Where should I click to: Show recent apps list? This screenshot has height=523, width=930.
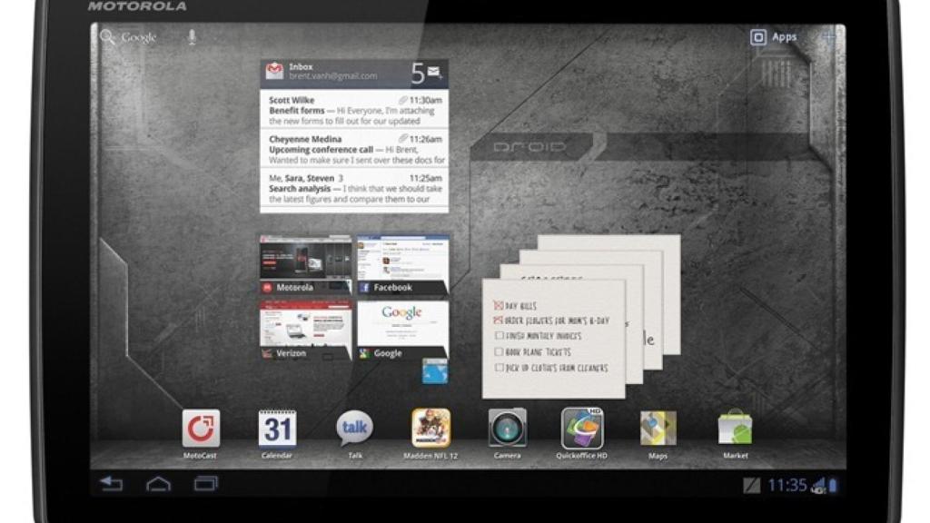point(206,483)
